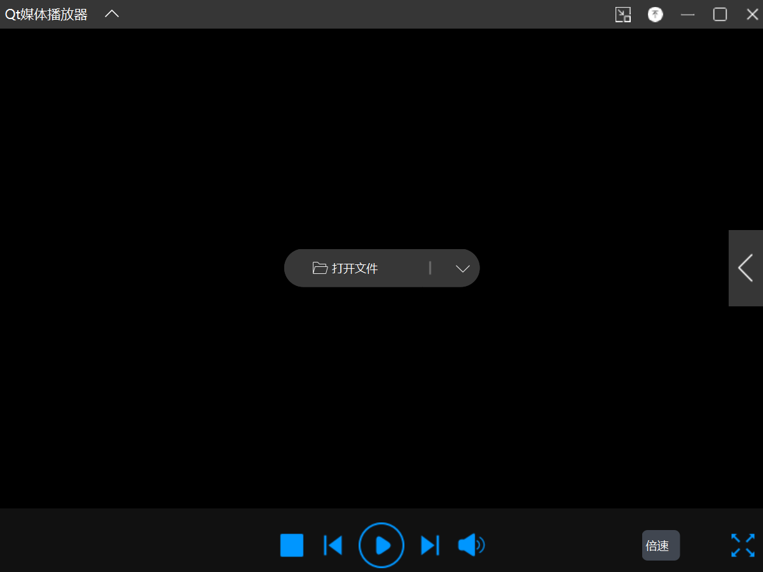Image resolution: width=763 pixels, height=572 pixels.
Task: Skip to the next track
Action: point(430,545)
